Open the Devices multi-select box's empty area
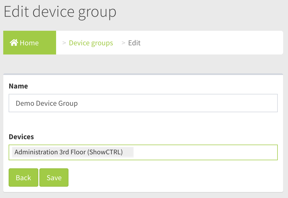Viewport: 288px width, 198px height. (x=205, y=152)
